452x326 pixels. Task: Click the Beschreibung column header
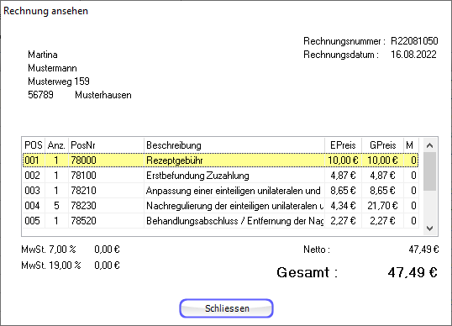(234, 145)
